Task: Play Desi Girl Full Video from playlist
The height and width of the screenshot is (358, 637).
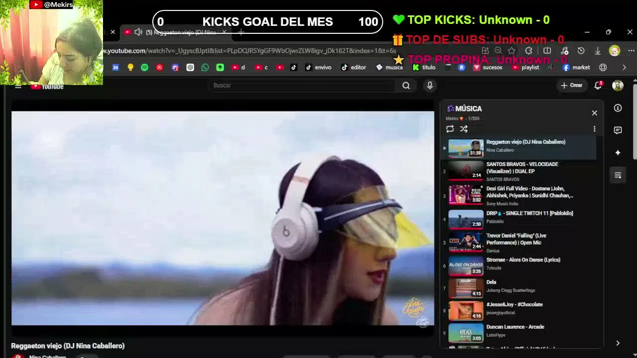Action: click(520, 195)
